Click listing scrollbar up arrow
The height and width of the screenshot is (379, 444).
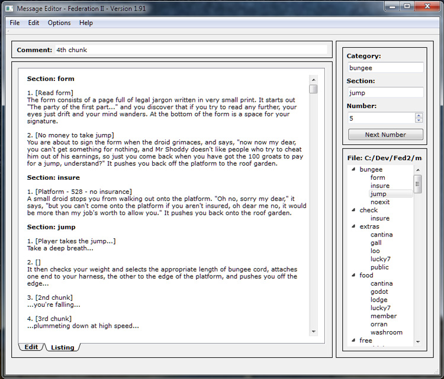point(313,80)
